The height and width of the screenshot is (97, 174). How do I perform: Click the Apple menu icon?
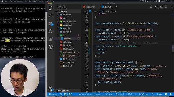(x=2, y=1)
